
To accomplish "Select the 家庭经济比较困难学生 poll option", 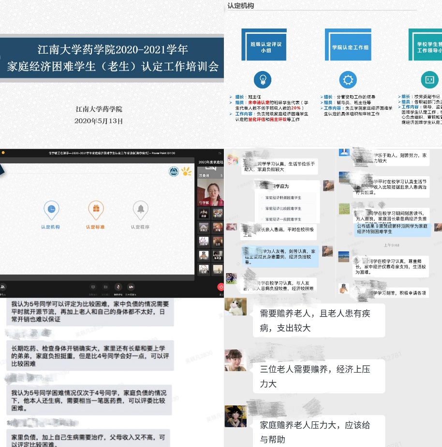I will tap(283, 209).
